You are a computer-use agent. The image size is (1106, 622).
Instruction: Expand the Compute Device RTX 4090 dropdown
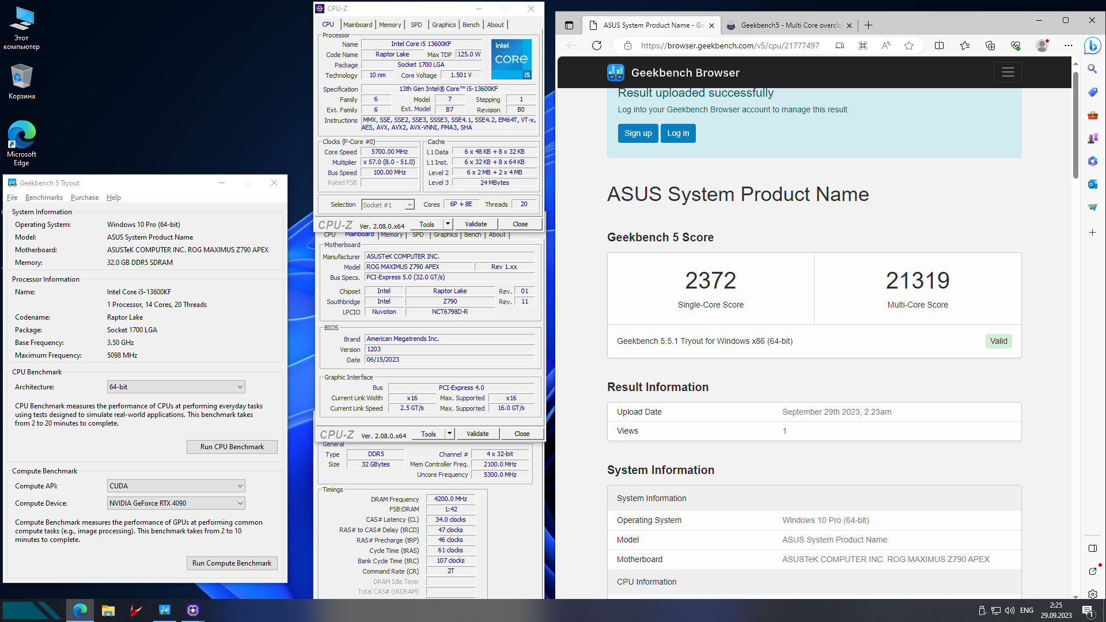tap(176, 503)
